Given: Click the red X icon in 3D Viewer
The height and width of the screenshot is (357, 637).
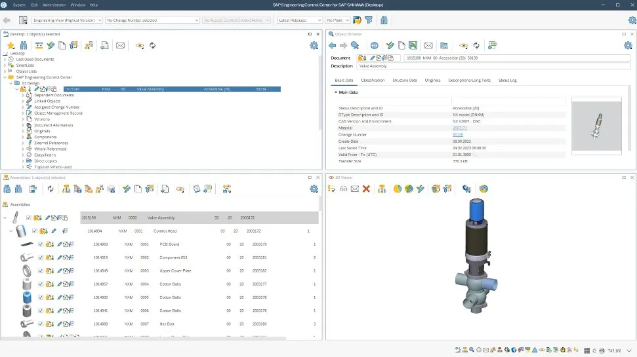Looking at the screenshot, I should pyautogui.click(x=366, y=189).
